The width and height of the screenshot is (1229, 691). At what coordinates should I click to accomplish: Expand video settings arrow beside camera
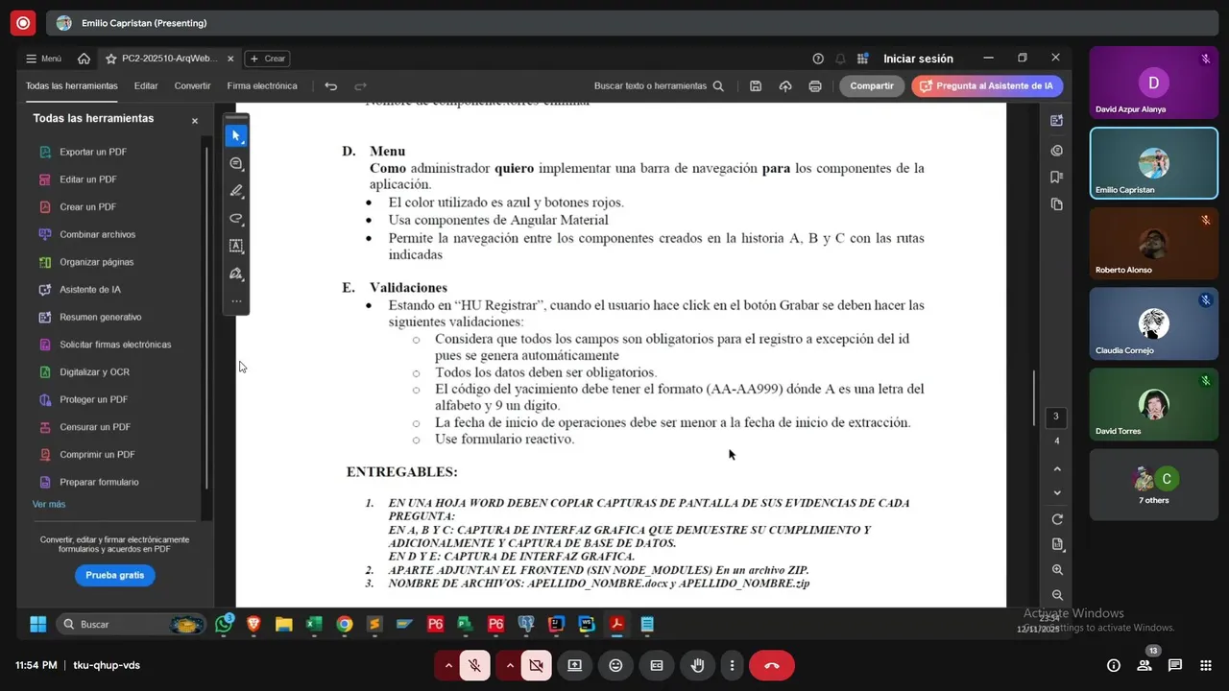click(510, 665)
